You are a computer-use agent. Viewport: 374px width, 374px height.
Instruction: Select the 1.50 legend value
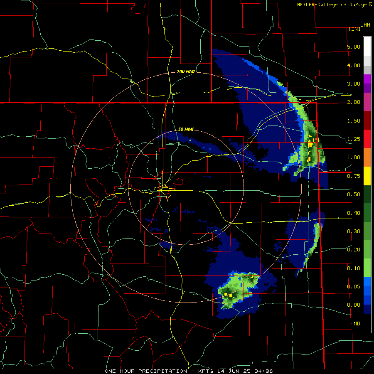354,121
